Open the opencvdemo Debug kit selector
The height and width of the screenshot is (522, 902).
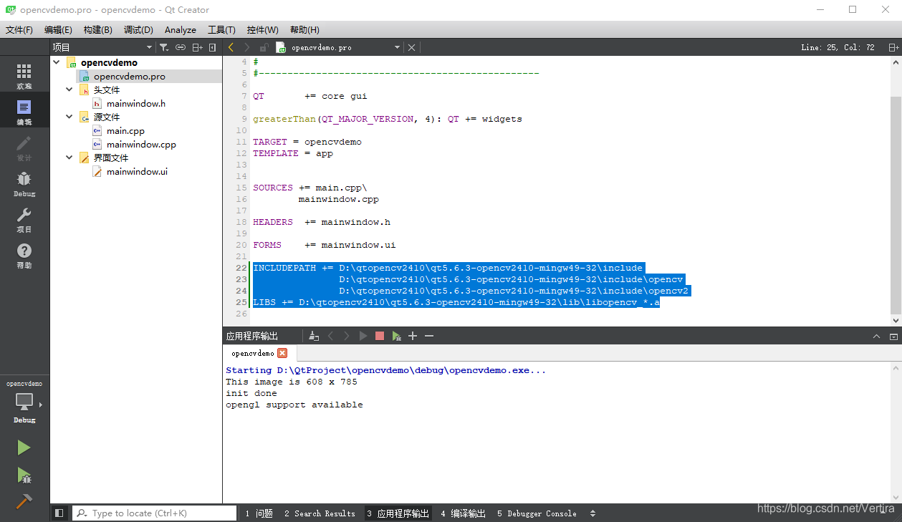point(24,401)
